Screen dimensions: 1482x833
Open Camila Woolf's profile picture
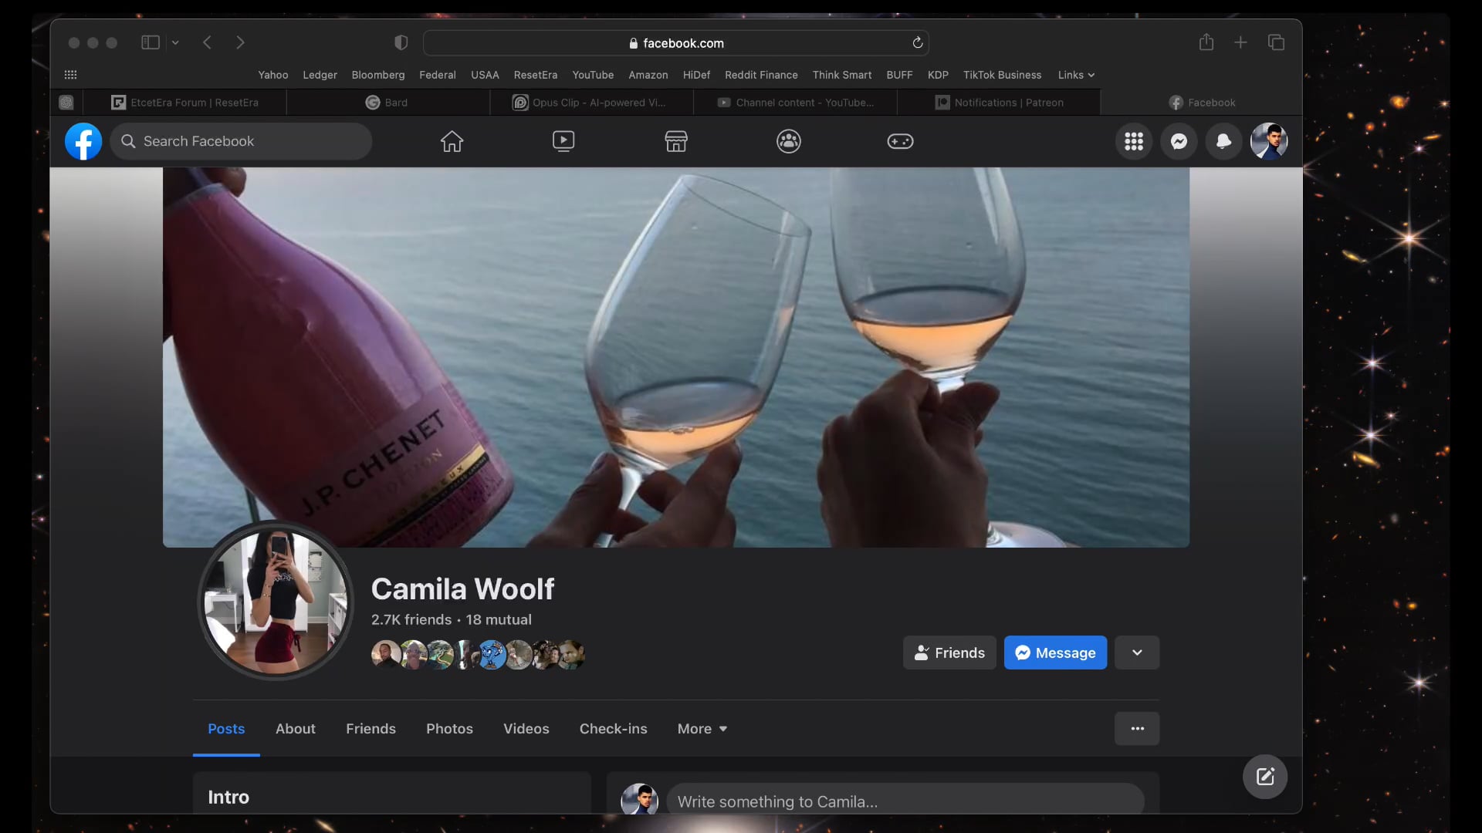pos(276,602)
